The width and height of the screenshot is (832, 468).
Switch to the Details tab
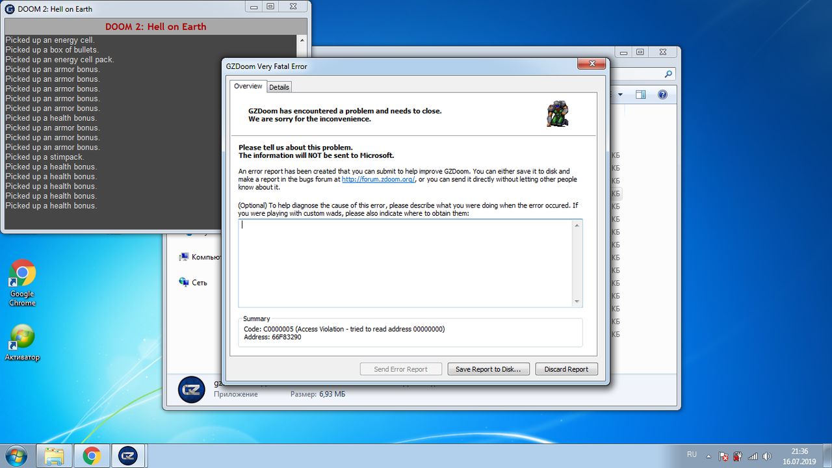coord(279,87)
